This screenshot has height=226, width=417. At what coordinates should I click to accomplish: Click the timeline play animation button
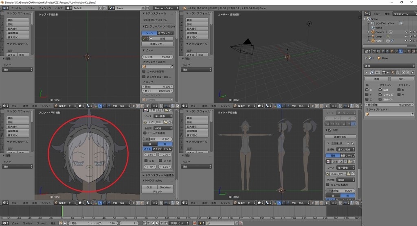point(157,223)
